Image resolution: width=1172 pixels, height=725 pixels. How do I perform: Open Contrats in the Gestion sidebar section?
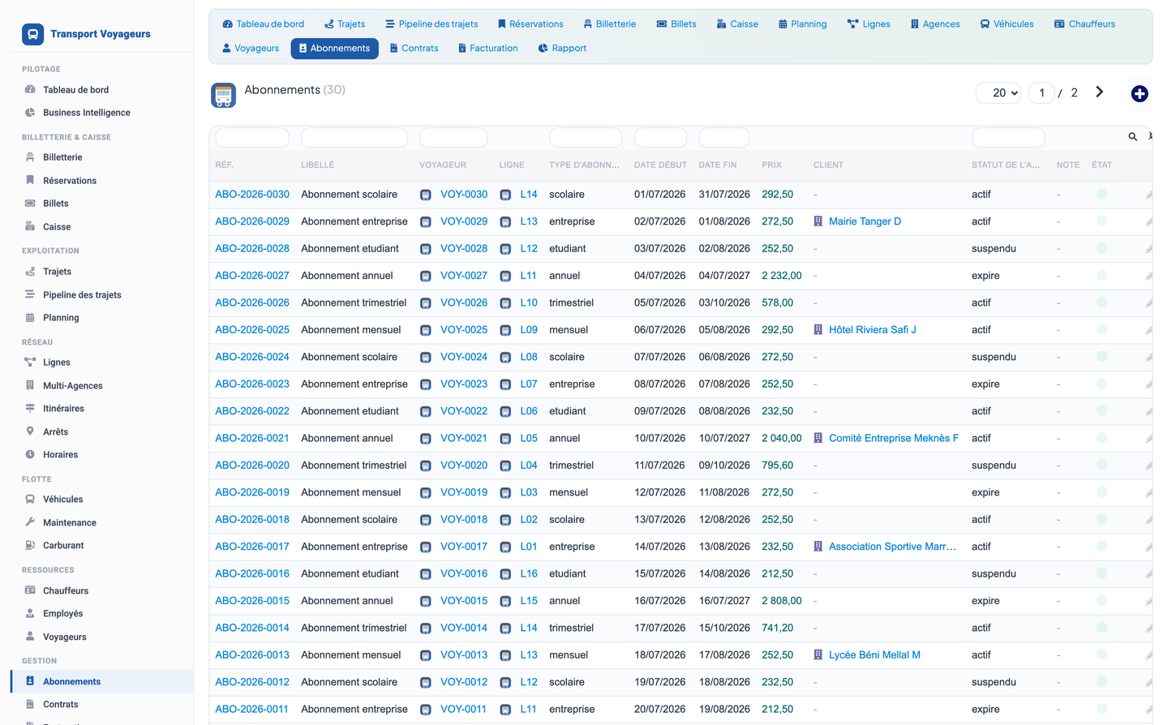(61, 705)
